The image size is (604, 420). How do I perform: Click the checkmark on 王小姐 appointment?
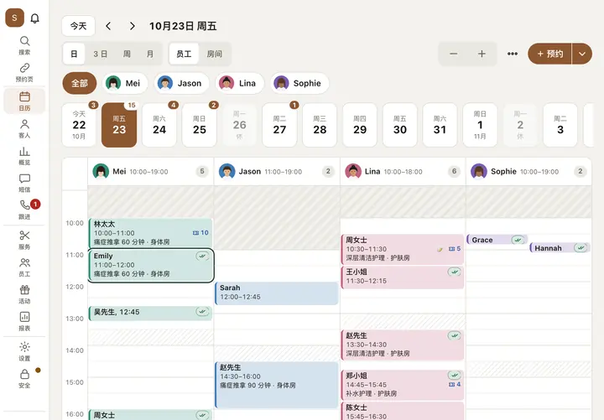coord(455,272)
